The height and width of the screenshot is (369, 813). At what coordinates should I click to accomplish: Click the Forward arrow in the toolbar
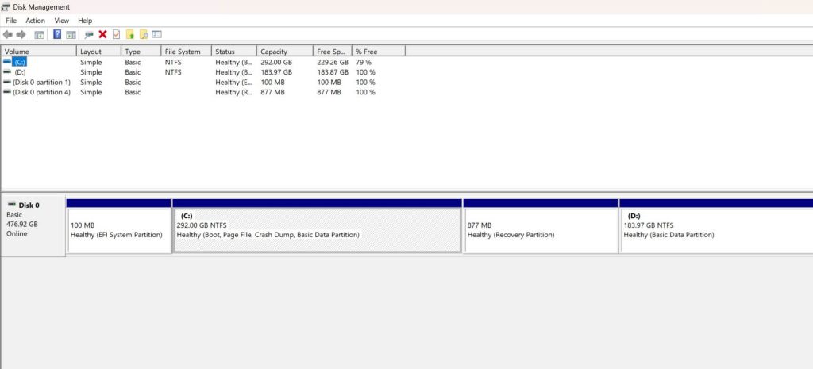coord(21,35)
